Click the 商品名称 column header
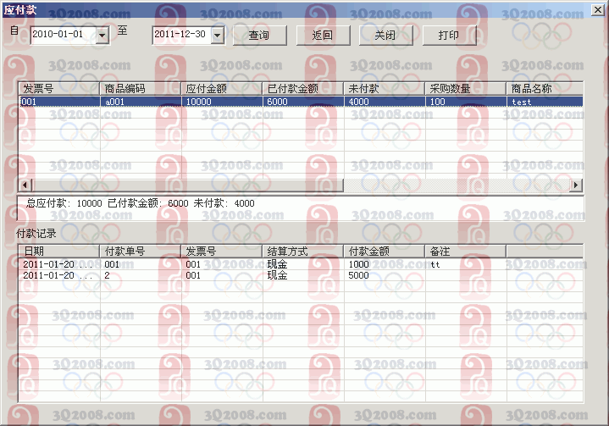 (545, 89)
